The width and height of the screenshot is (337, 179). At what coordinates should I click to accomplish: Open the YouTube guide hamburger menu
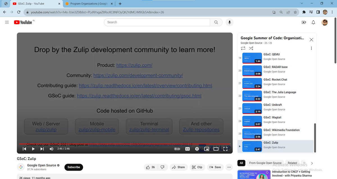pos(7,22)
